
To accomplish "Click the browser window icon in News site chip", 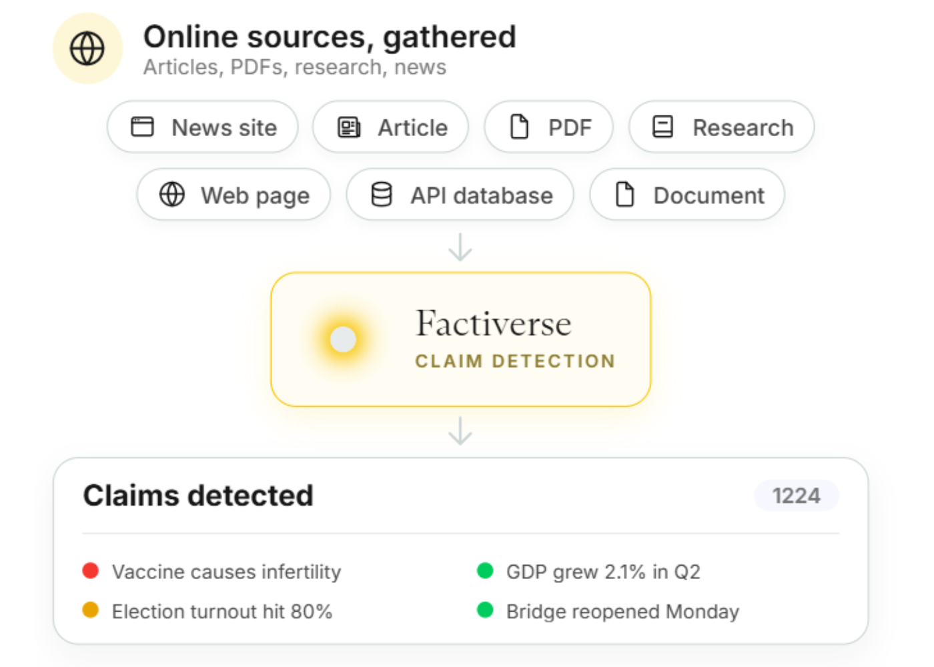I will tap(142, 127).
